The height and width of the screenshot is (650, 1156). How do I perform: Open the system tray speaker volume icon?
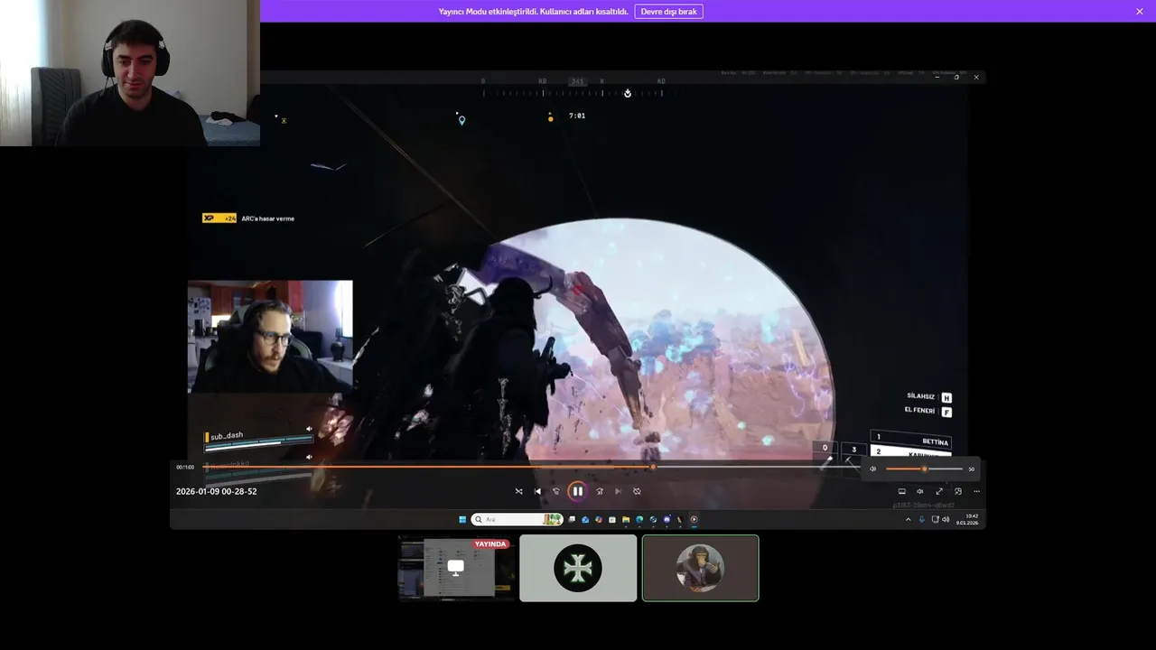(x=946, y=519)
